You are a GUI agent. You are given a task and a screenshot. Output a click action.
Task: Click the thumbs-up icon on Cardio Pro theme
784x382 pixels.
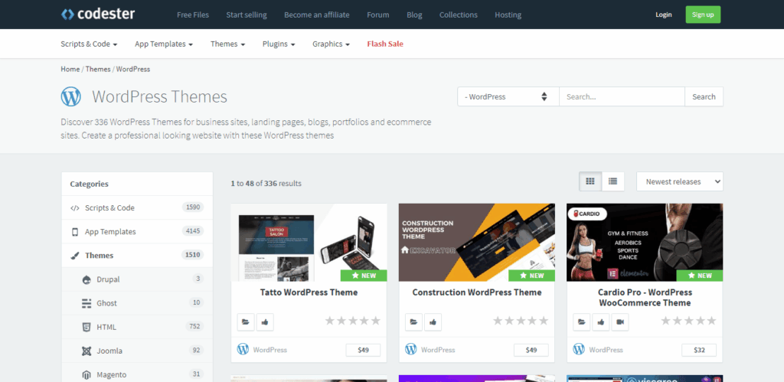tap(600, 322)
